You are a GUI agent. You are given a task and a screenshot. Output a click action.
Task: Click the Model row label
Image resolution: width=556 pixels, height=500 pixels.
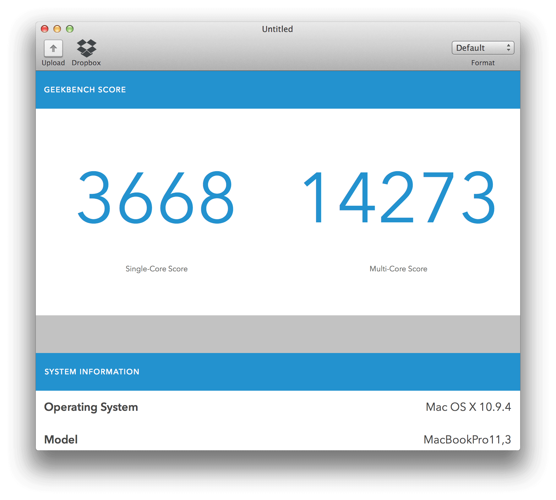click(x=61, y=440)
